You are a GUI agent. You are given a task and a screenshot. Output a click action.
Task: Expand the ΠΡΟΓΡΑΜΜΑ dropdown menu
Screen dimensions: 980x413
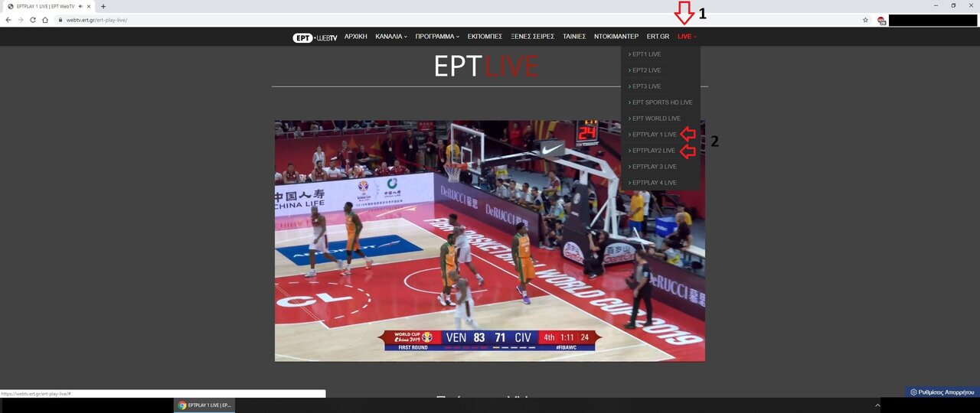tap(437, 37)
